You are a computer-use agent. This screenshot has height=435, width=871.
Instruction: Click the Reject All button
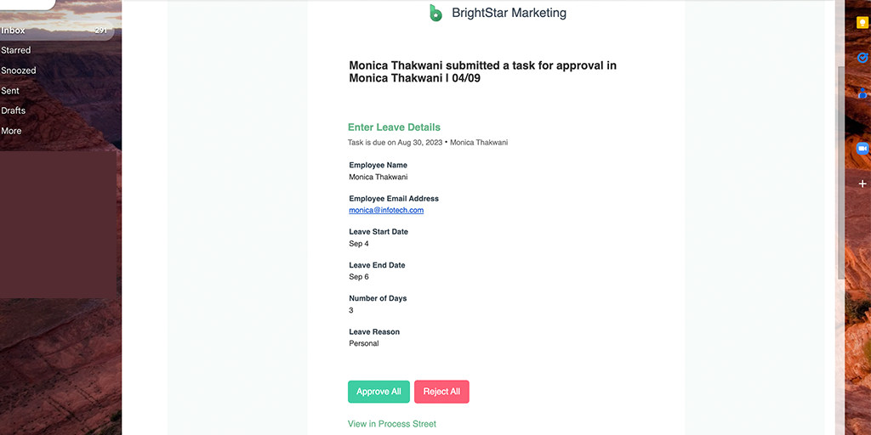coord(441,392)
